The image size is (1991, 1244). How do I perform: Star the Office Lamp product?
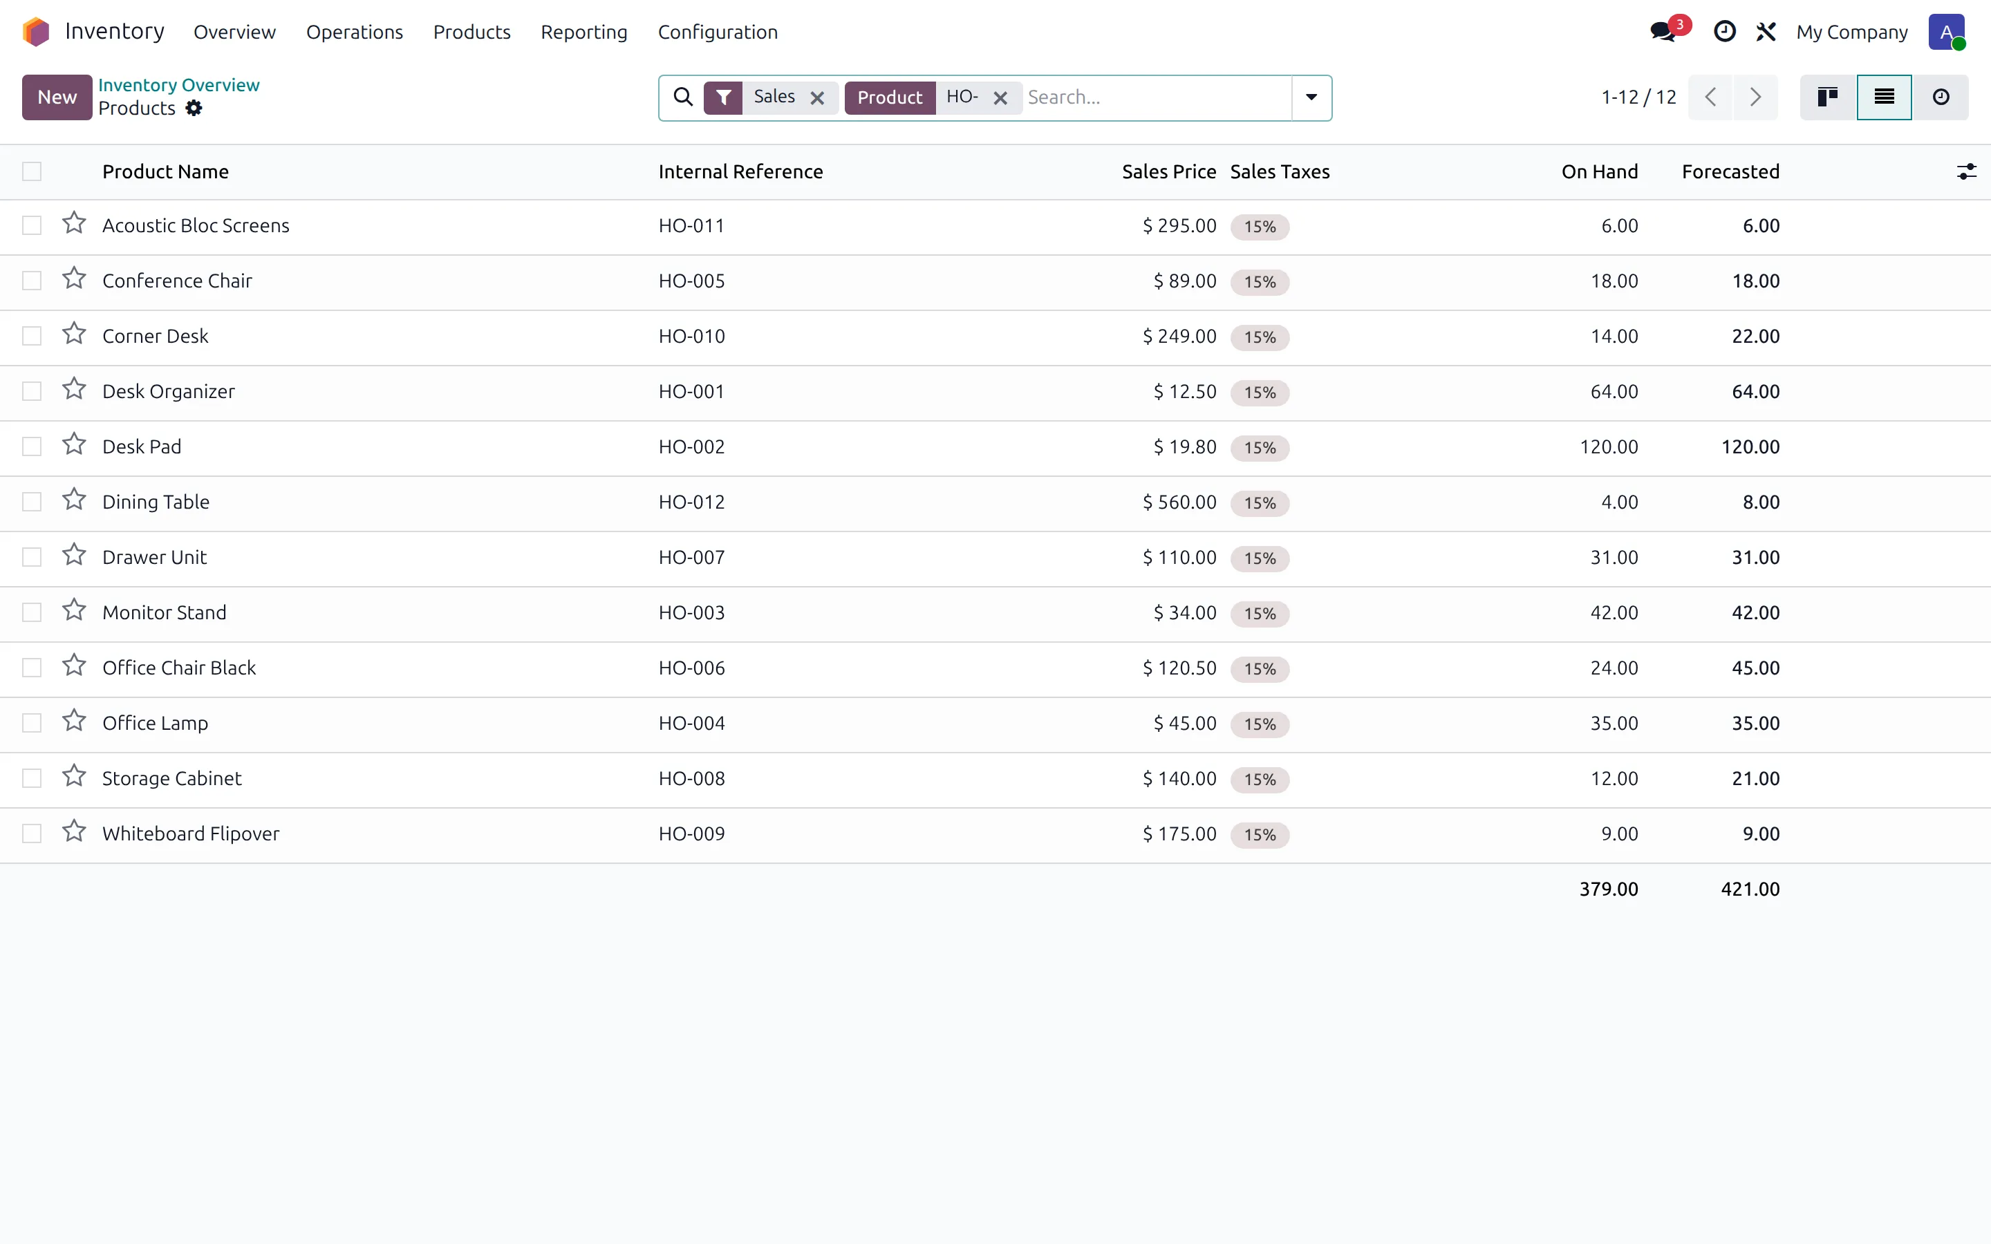74,721
